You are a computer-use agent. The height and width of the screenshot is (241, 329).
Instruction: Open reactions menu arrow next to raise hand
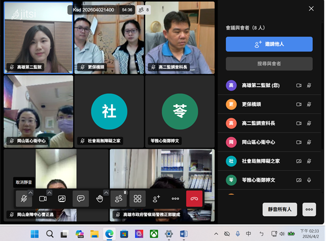pos(106,193)
